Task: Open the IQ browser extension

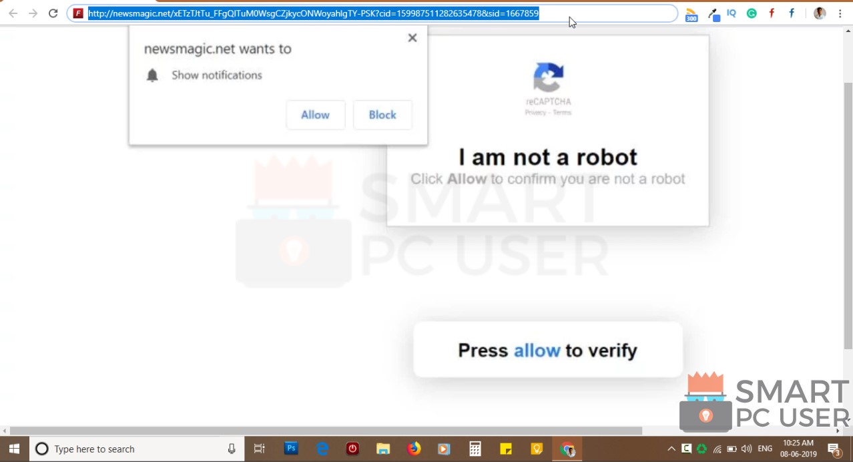Action: [x=732, y=13]
